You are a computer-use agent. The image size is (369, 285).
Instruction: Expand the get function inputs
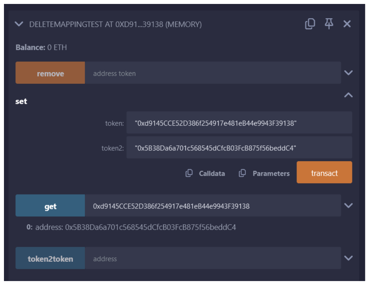(348, 205)
